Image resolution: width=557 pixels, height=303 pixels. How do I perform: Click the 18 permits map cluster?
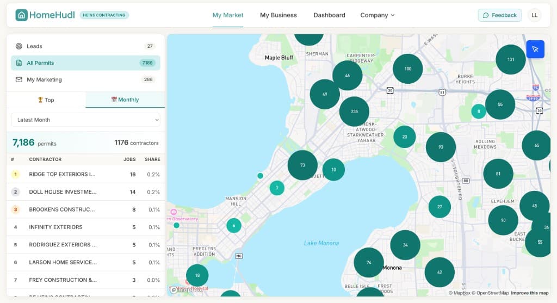pyautogui.click(x=197, y=275)
